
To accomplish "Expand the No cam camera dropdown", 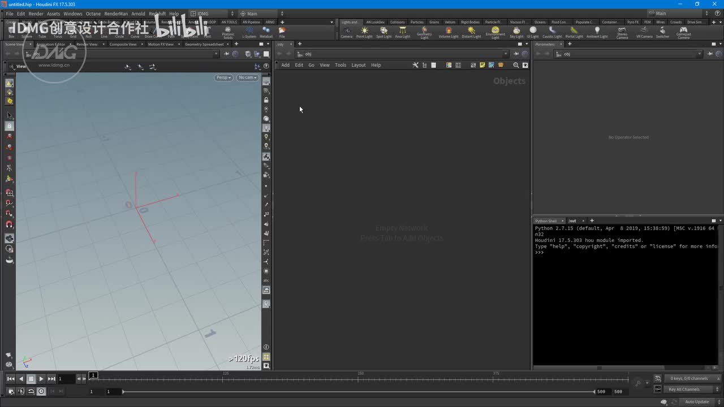I will (x=247, y=77).
